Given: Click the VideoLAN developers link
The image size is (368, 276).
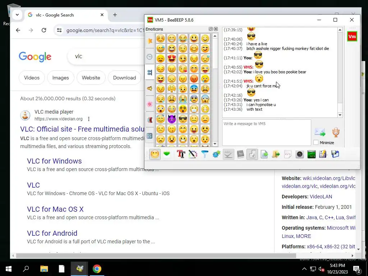Looking at the screenshot, I should tap(321, 197).
